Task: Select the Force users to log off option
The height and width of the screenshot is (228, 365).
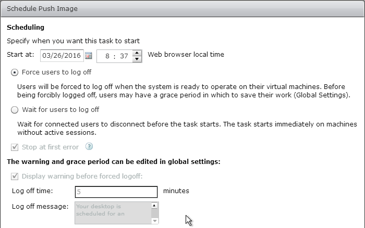Action: 15,72
